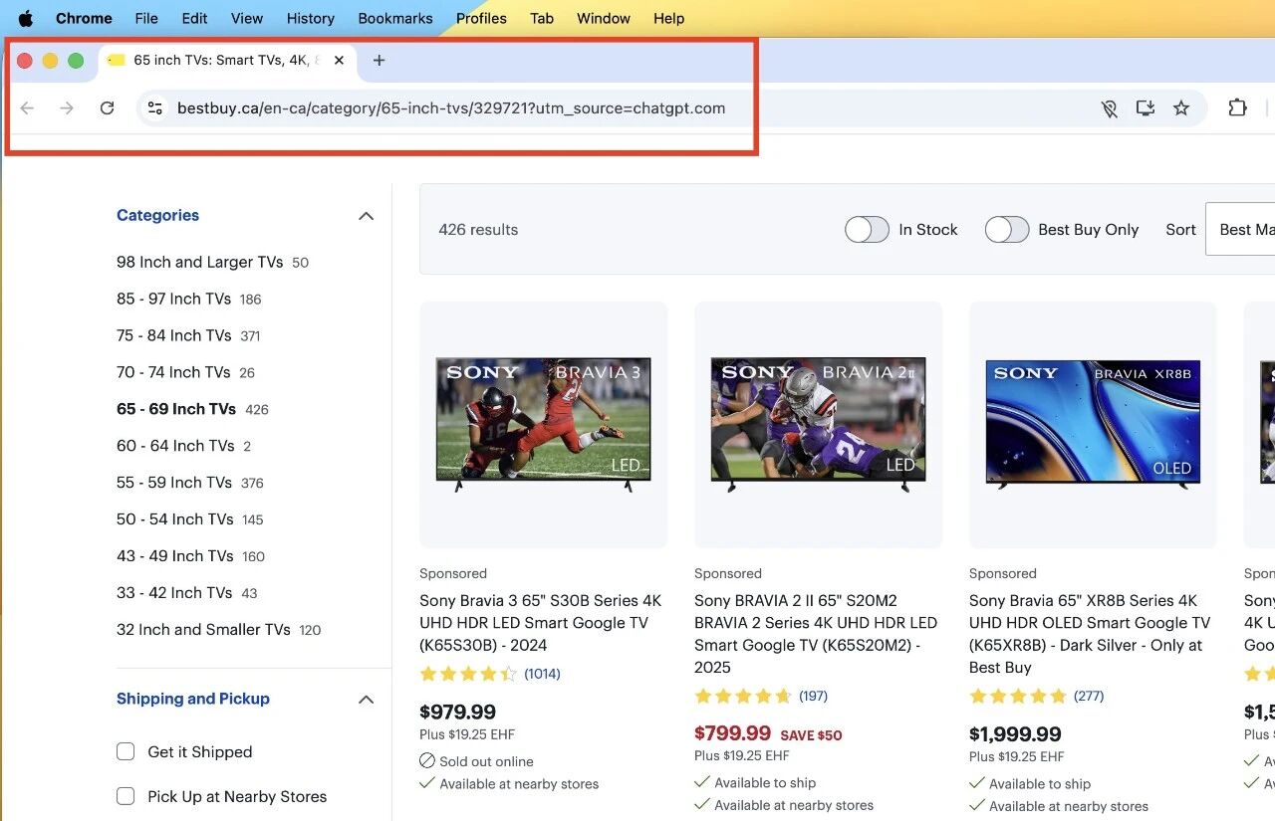Viewport: 1275px width, 821px height.
Task: Toggle the Best Buy Only switch
Action: [1007, 230]
